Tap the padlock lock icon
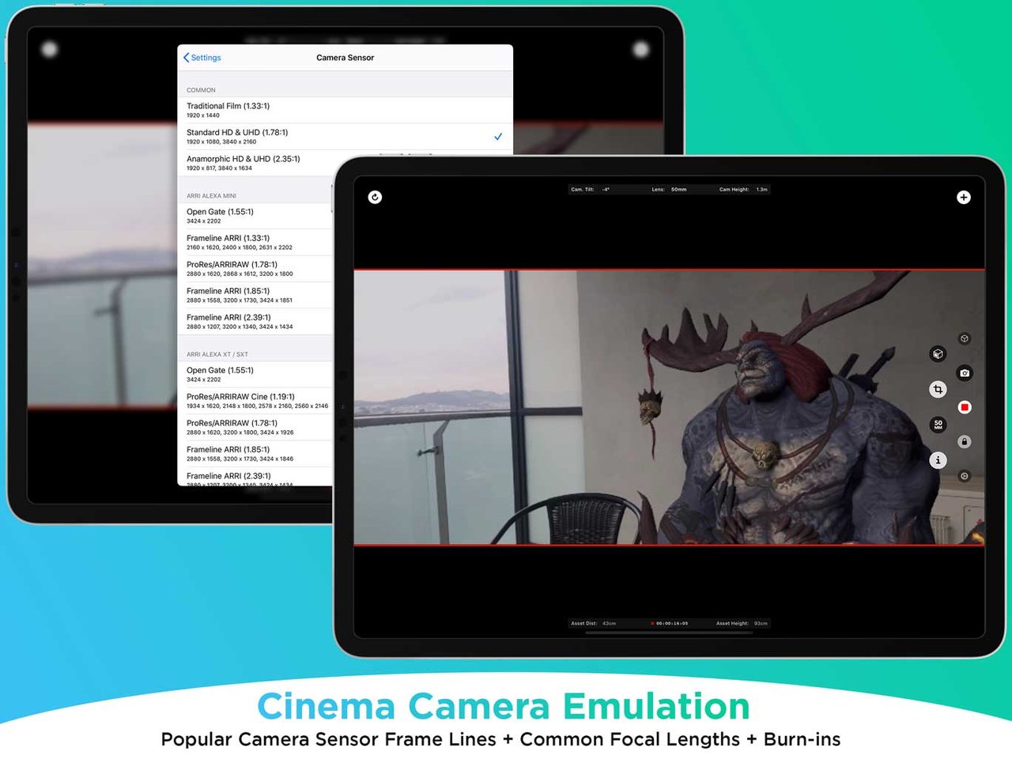 tap(965, 442)
